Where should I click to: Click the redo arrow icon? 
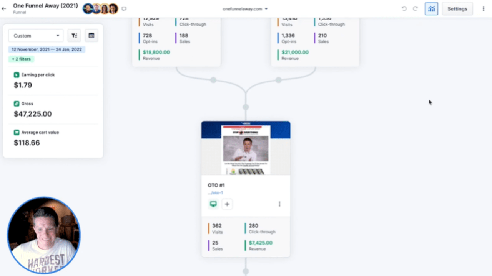[x=415, y=9]
